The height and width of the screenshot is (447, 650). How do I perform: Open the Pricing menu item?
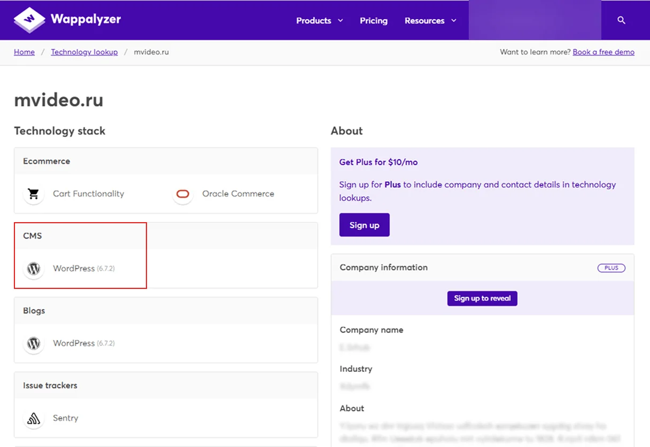(x=374, y=21)
